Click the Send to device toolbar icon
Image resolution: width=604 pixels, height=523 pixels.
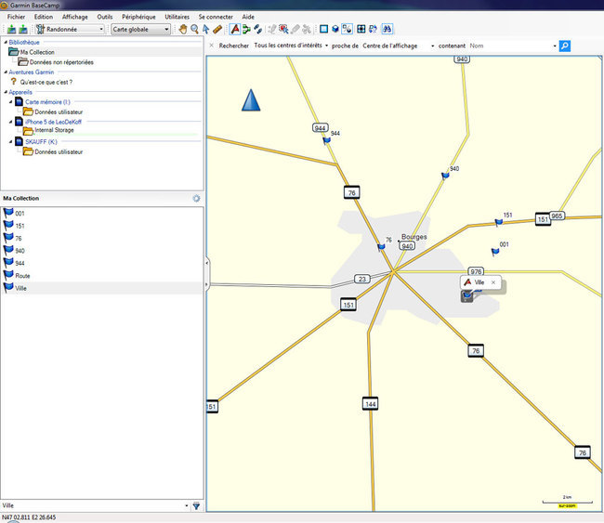coord(12,29)
